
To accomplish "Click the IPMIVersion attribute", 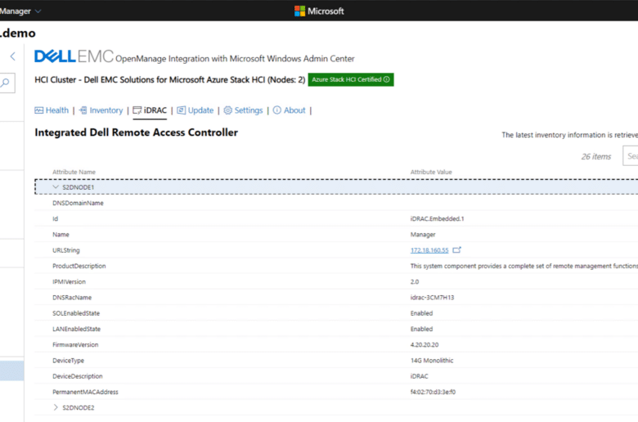I will [69, 281].
